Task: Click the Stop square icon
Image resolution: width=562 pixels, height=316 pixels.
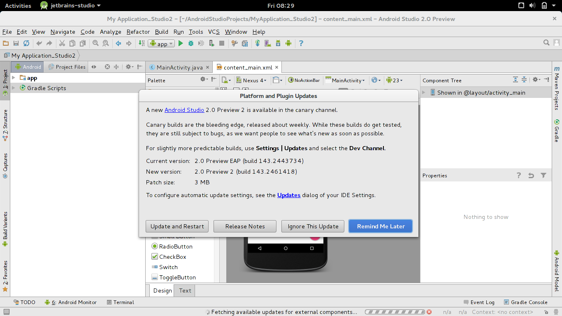Action: tap(222, 43)
